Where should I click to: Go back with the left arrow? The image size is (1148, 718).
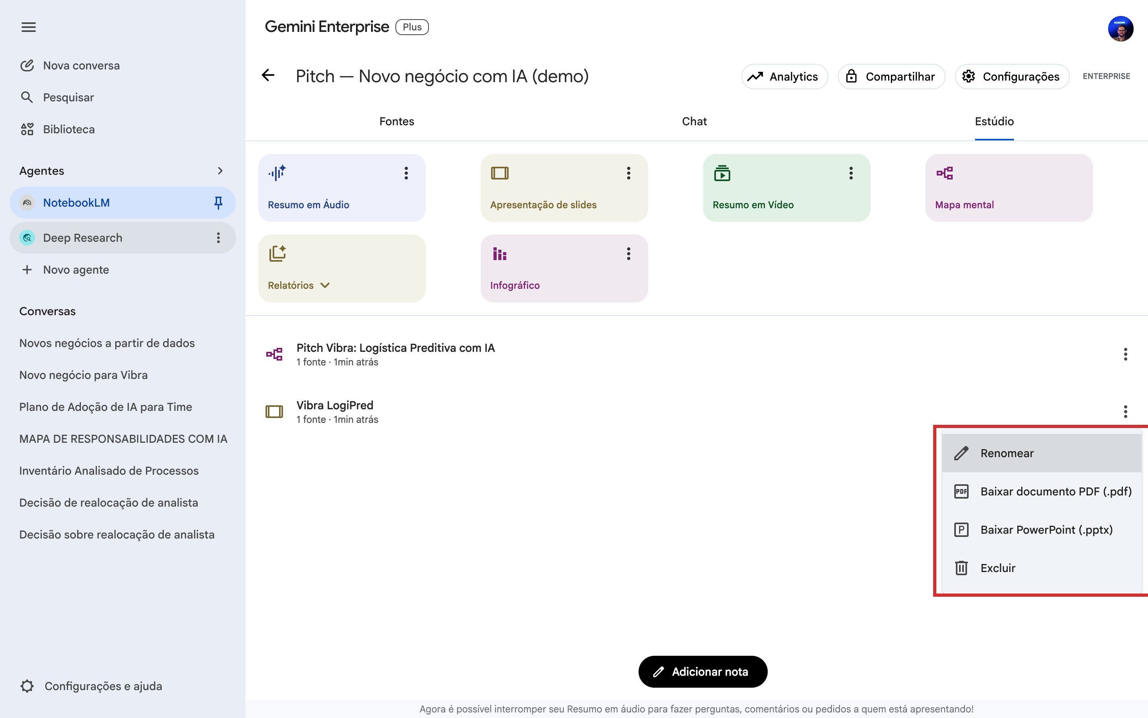coord(268,75)
